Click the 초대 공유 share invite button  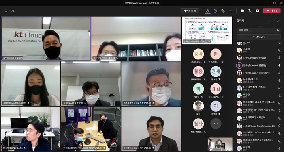click(x=259, y=37)
